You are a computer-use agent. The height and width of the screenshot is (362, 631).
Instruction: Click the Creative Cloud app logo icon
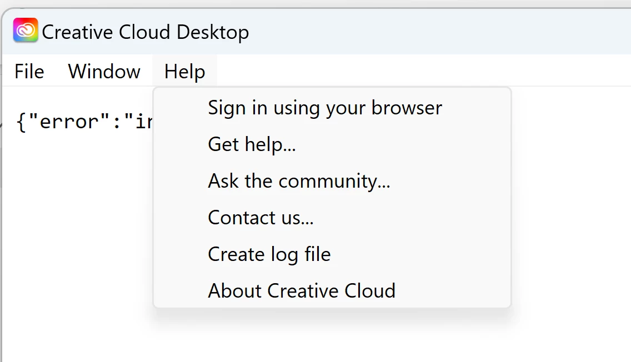(26, 30)
